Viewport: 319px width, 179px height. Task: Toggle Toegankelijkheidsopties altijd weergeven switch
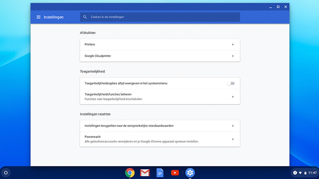(x=231, y=83)
